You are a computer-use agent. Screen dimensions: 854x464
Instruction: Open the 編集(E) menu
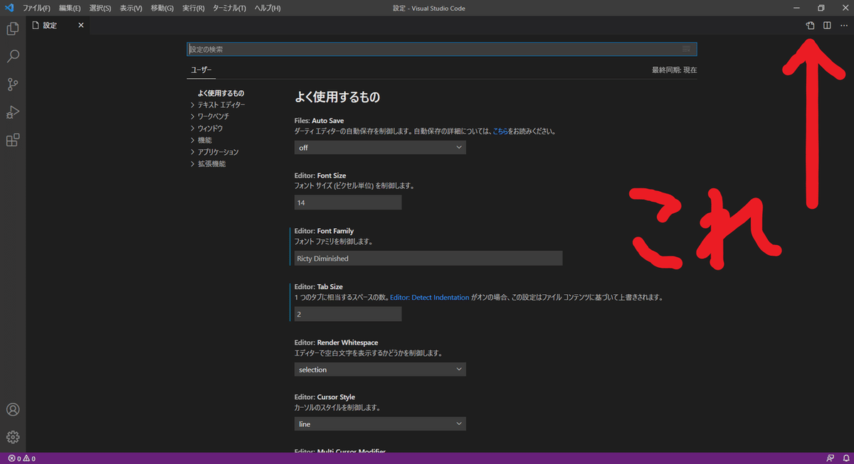[x=70, y=8]
